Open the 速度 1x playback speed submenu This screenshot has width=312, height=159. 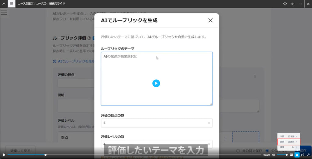(x=289, y=147)
